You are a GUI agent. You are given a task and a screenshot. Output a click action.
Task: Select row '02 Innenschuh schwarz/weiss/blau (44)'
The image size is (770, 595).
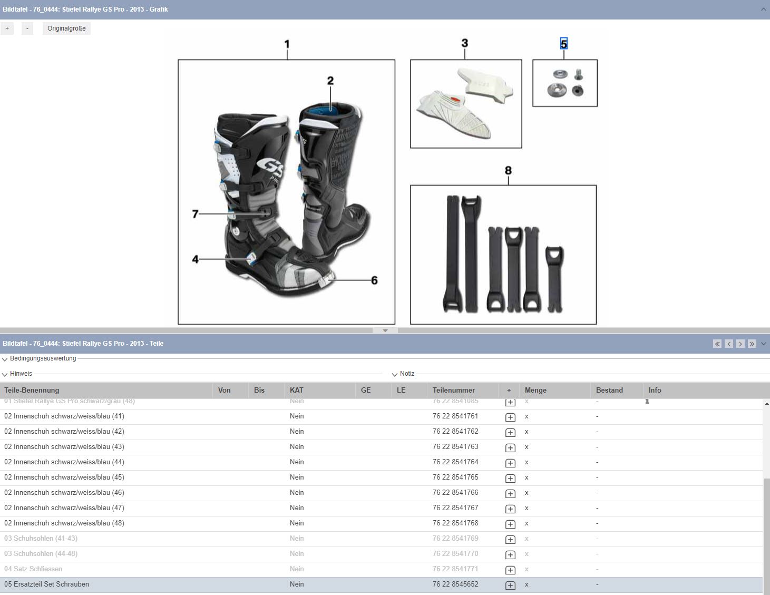point(381,462)
